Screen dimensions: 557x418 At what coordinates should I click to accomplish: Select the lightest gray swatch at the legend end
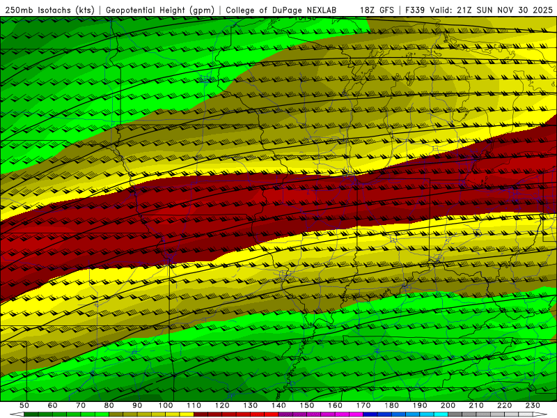coord(526,414)
